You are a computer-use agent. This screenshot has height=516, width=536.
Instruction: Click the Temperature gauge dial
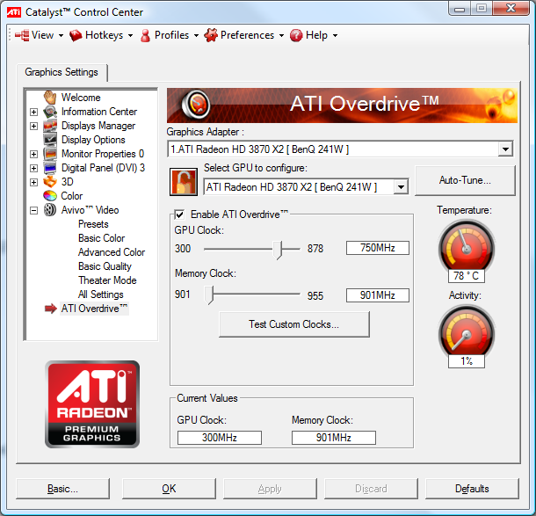467,247
